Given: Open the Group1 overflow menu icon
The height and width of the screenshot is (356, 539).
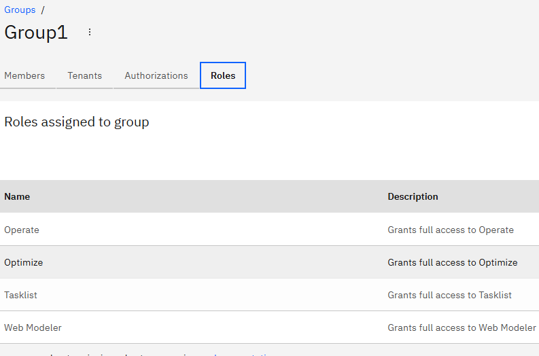Looking at the screenshot, I should [89, 32].
